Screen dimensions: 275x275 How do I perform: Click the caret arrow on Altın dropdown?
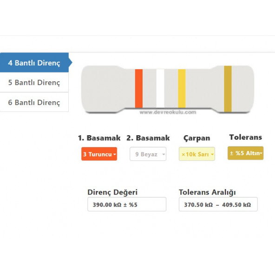[261, 153]
